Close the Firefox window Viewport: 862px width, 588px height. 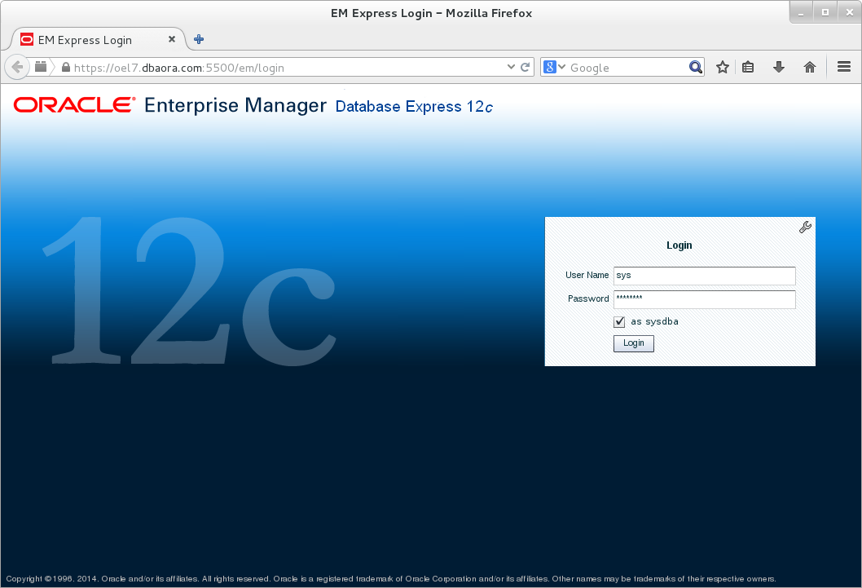point(849,13)
